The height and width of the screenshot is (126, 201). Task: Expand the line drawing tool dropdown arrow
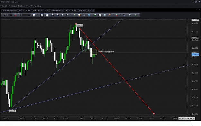coord(113,15)
